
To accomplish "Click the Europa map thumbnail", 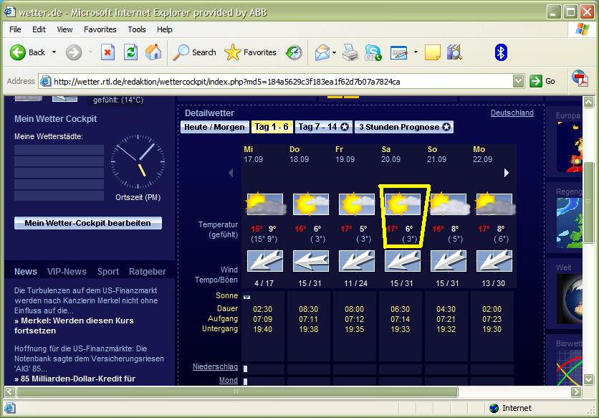I will 569,147.
